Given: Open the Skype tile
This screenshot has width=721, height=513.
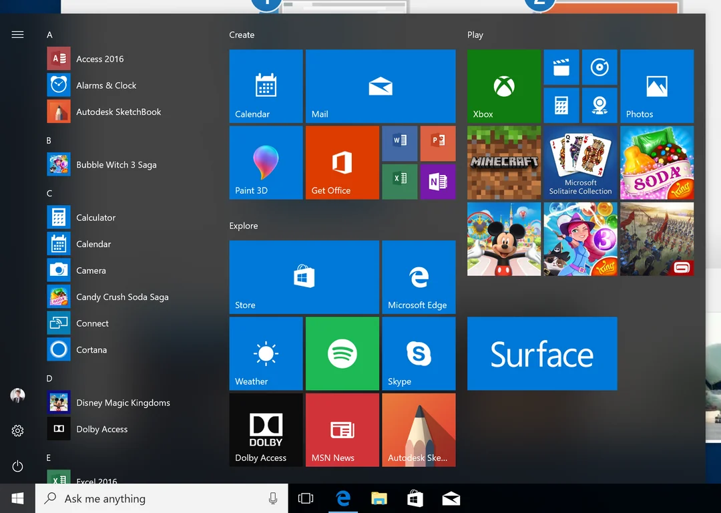Looking at the screenshot, I should pos(419,353).
